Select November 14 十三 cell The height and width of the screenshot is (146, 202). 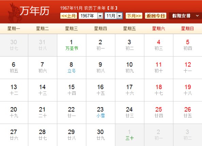click(43, 90)
